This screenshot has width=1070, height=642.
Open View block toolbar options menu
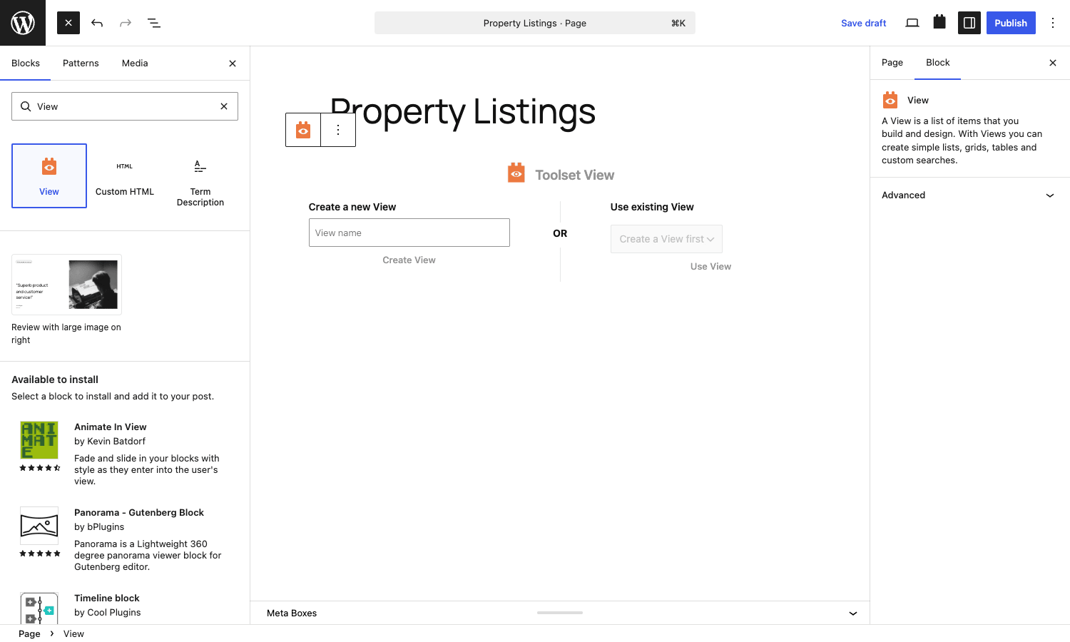pyautogui.click(x=338, y=130)
